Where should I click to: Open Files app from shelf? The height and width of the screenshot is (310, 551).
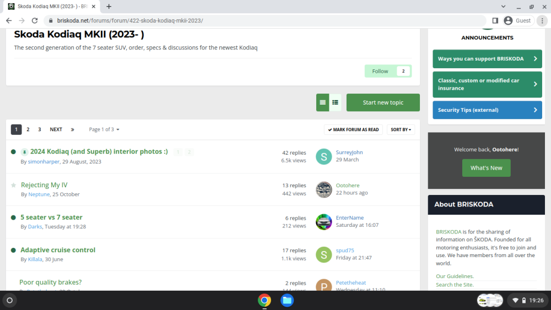pyautogui.click(x=287, y=301)
